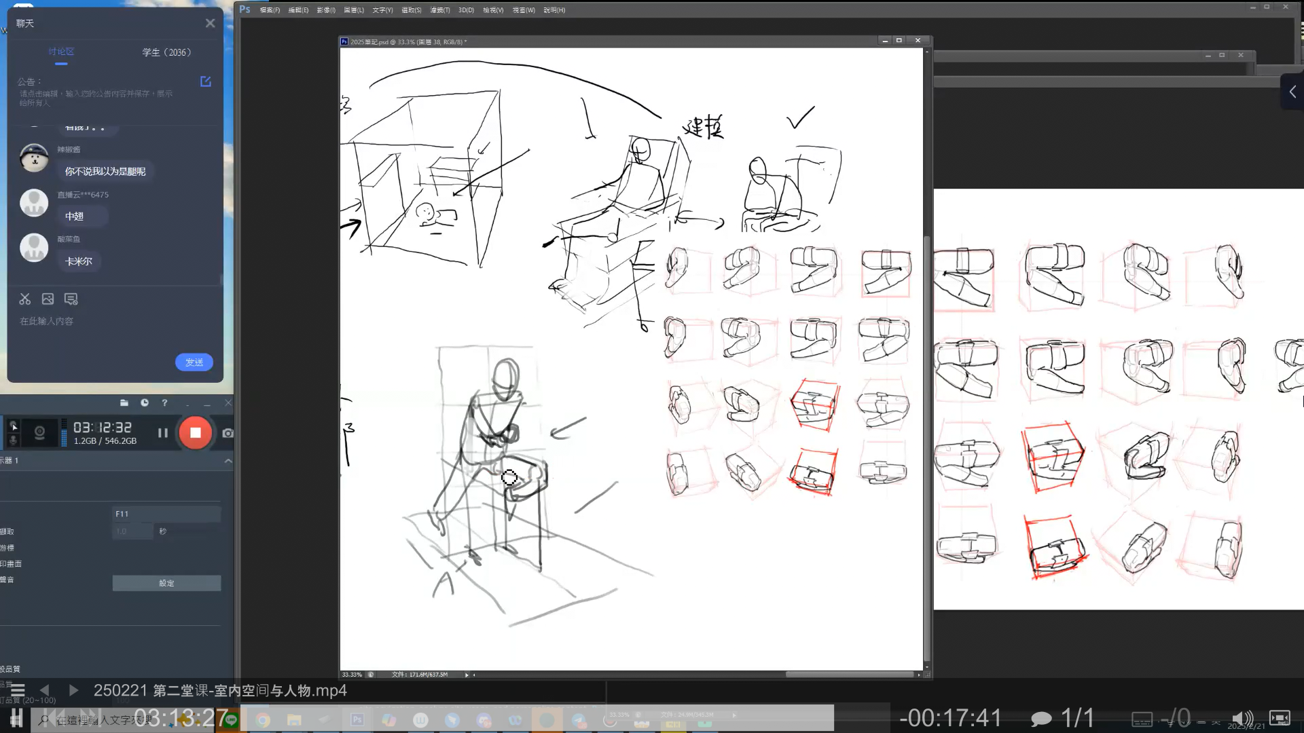Open the recorder help question mark icon

[x=164, y=403]
